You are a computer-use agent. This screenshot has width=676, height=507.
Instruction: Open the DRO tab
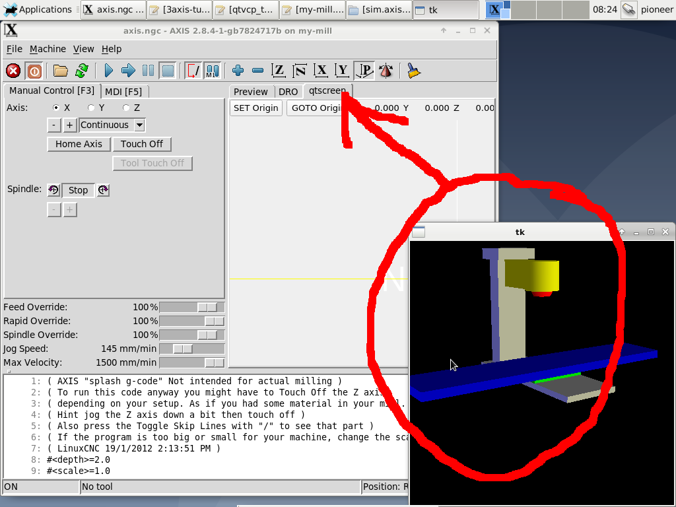point(288,92)
